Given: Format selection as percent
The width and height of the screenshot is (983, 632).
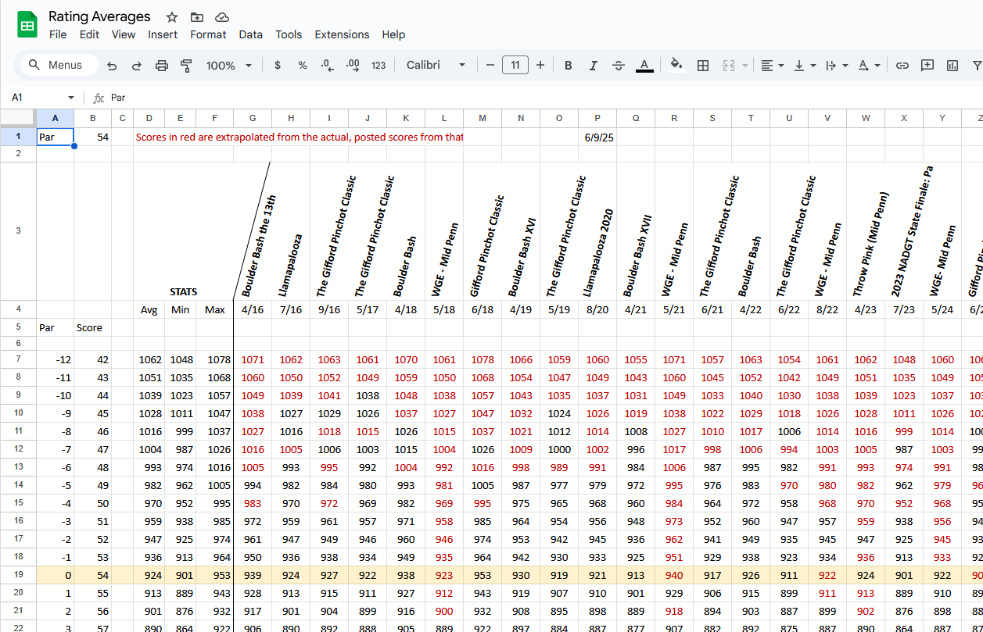Looking at the screenshot, I should click(303, 66).
